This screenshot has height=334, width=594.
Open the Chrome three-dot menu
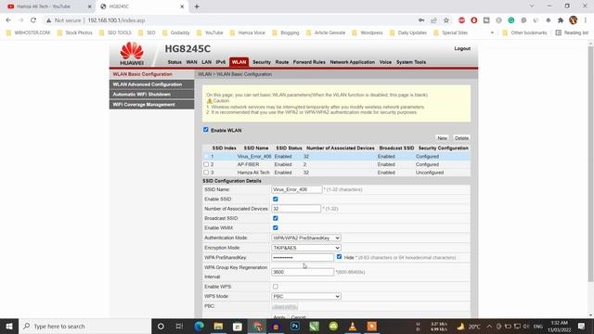click(x=586, y=20)
